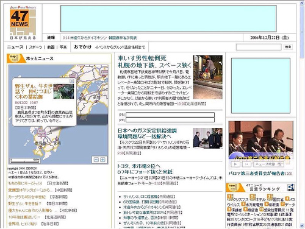
Task: Focus the site search text box
Action: (x=259, y=47)
